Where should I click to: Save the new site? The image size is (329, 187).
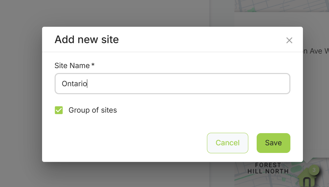pyautogui.click(x=273, y=143)
